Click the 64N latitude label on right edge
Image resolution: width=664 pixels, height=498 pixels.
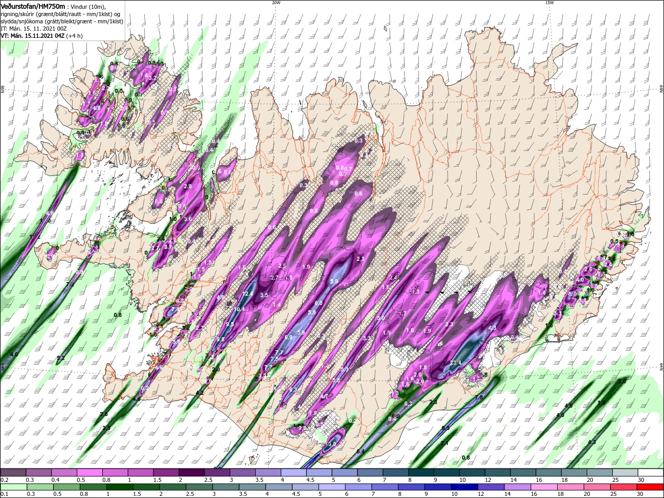pos(661,366)
